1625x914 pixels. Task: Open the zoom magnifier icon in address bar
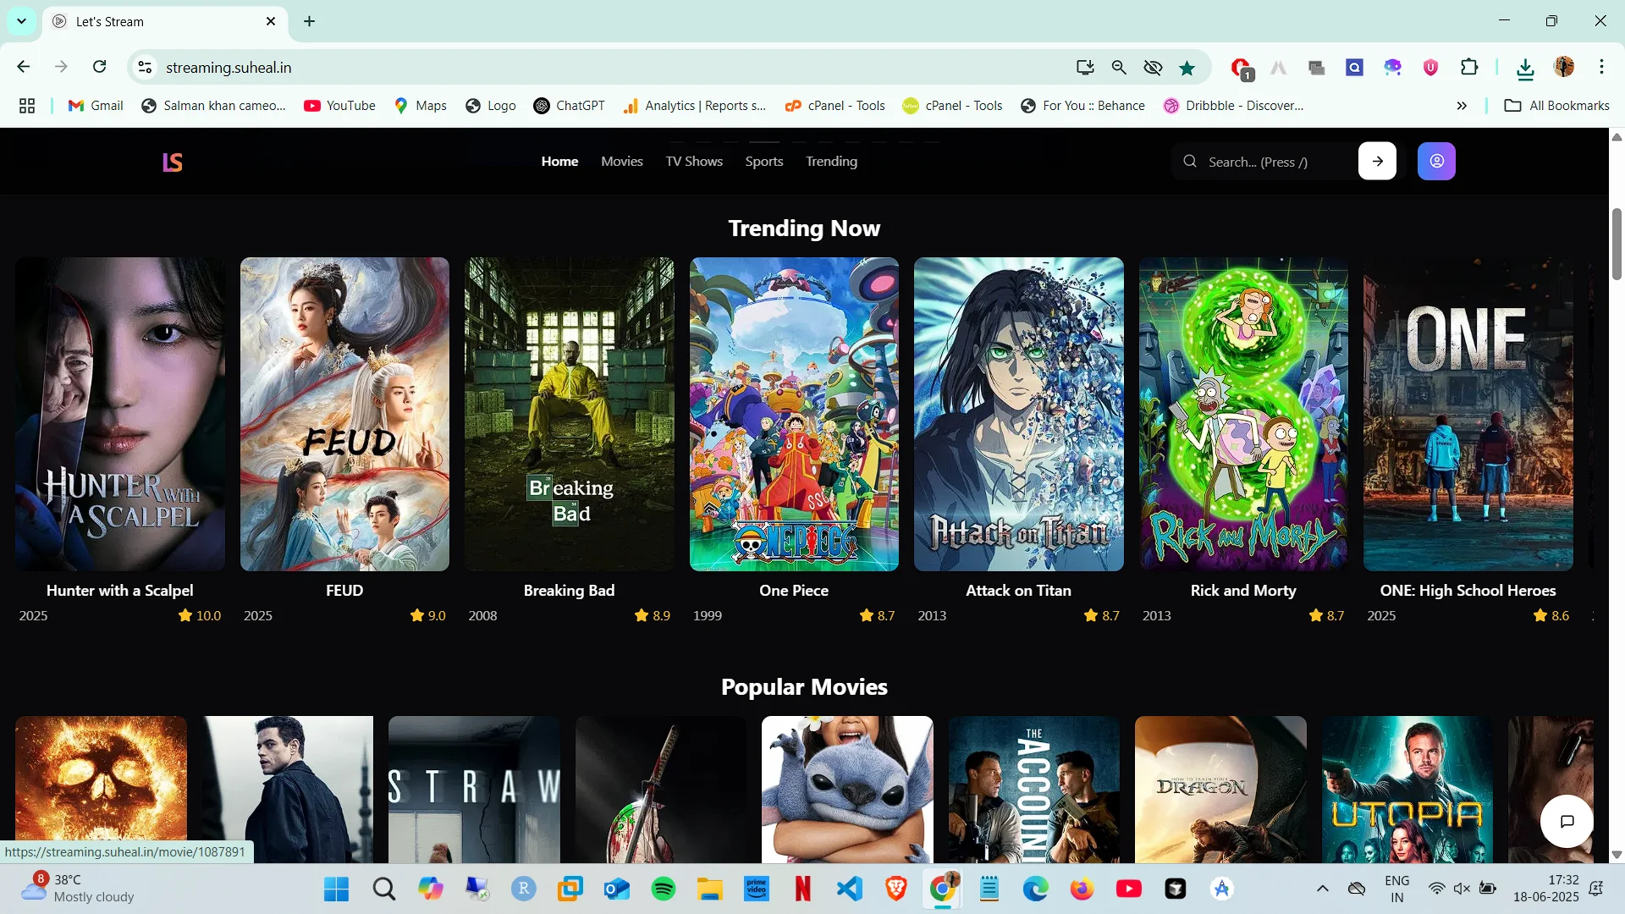coord(1119,68)
